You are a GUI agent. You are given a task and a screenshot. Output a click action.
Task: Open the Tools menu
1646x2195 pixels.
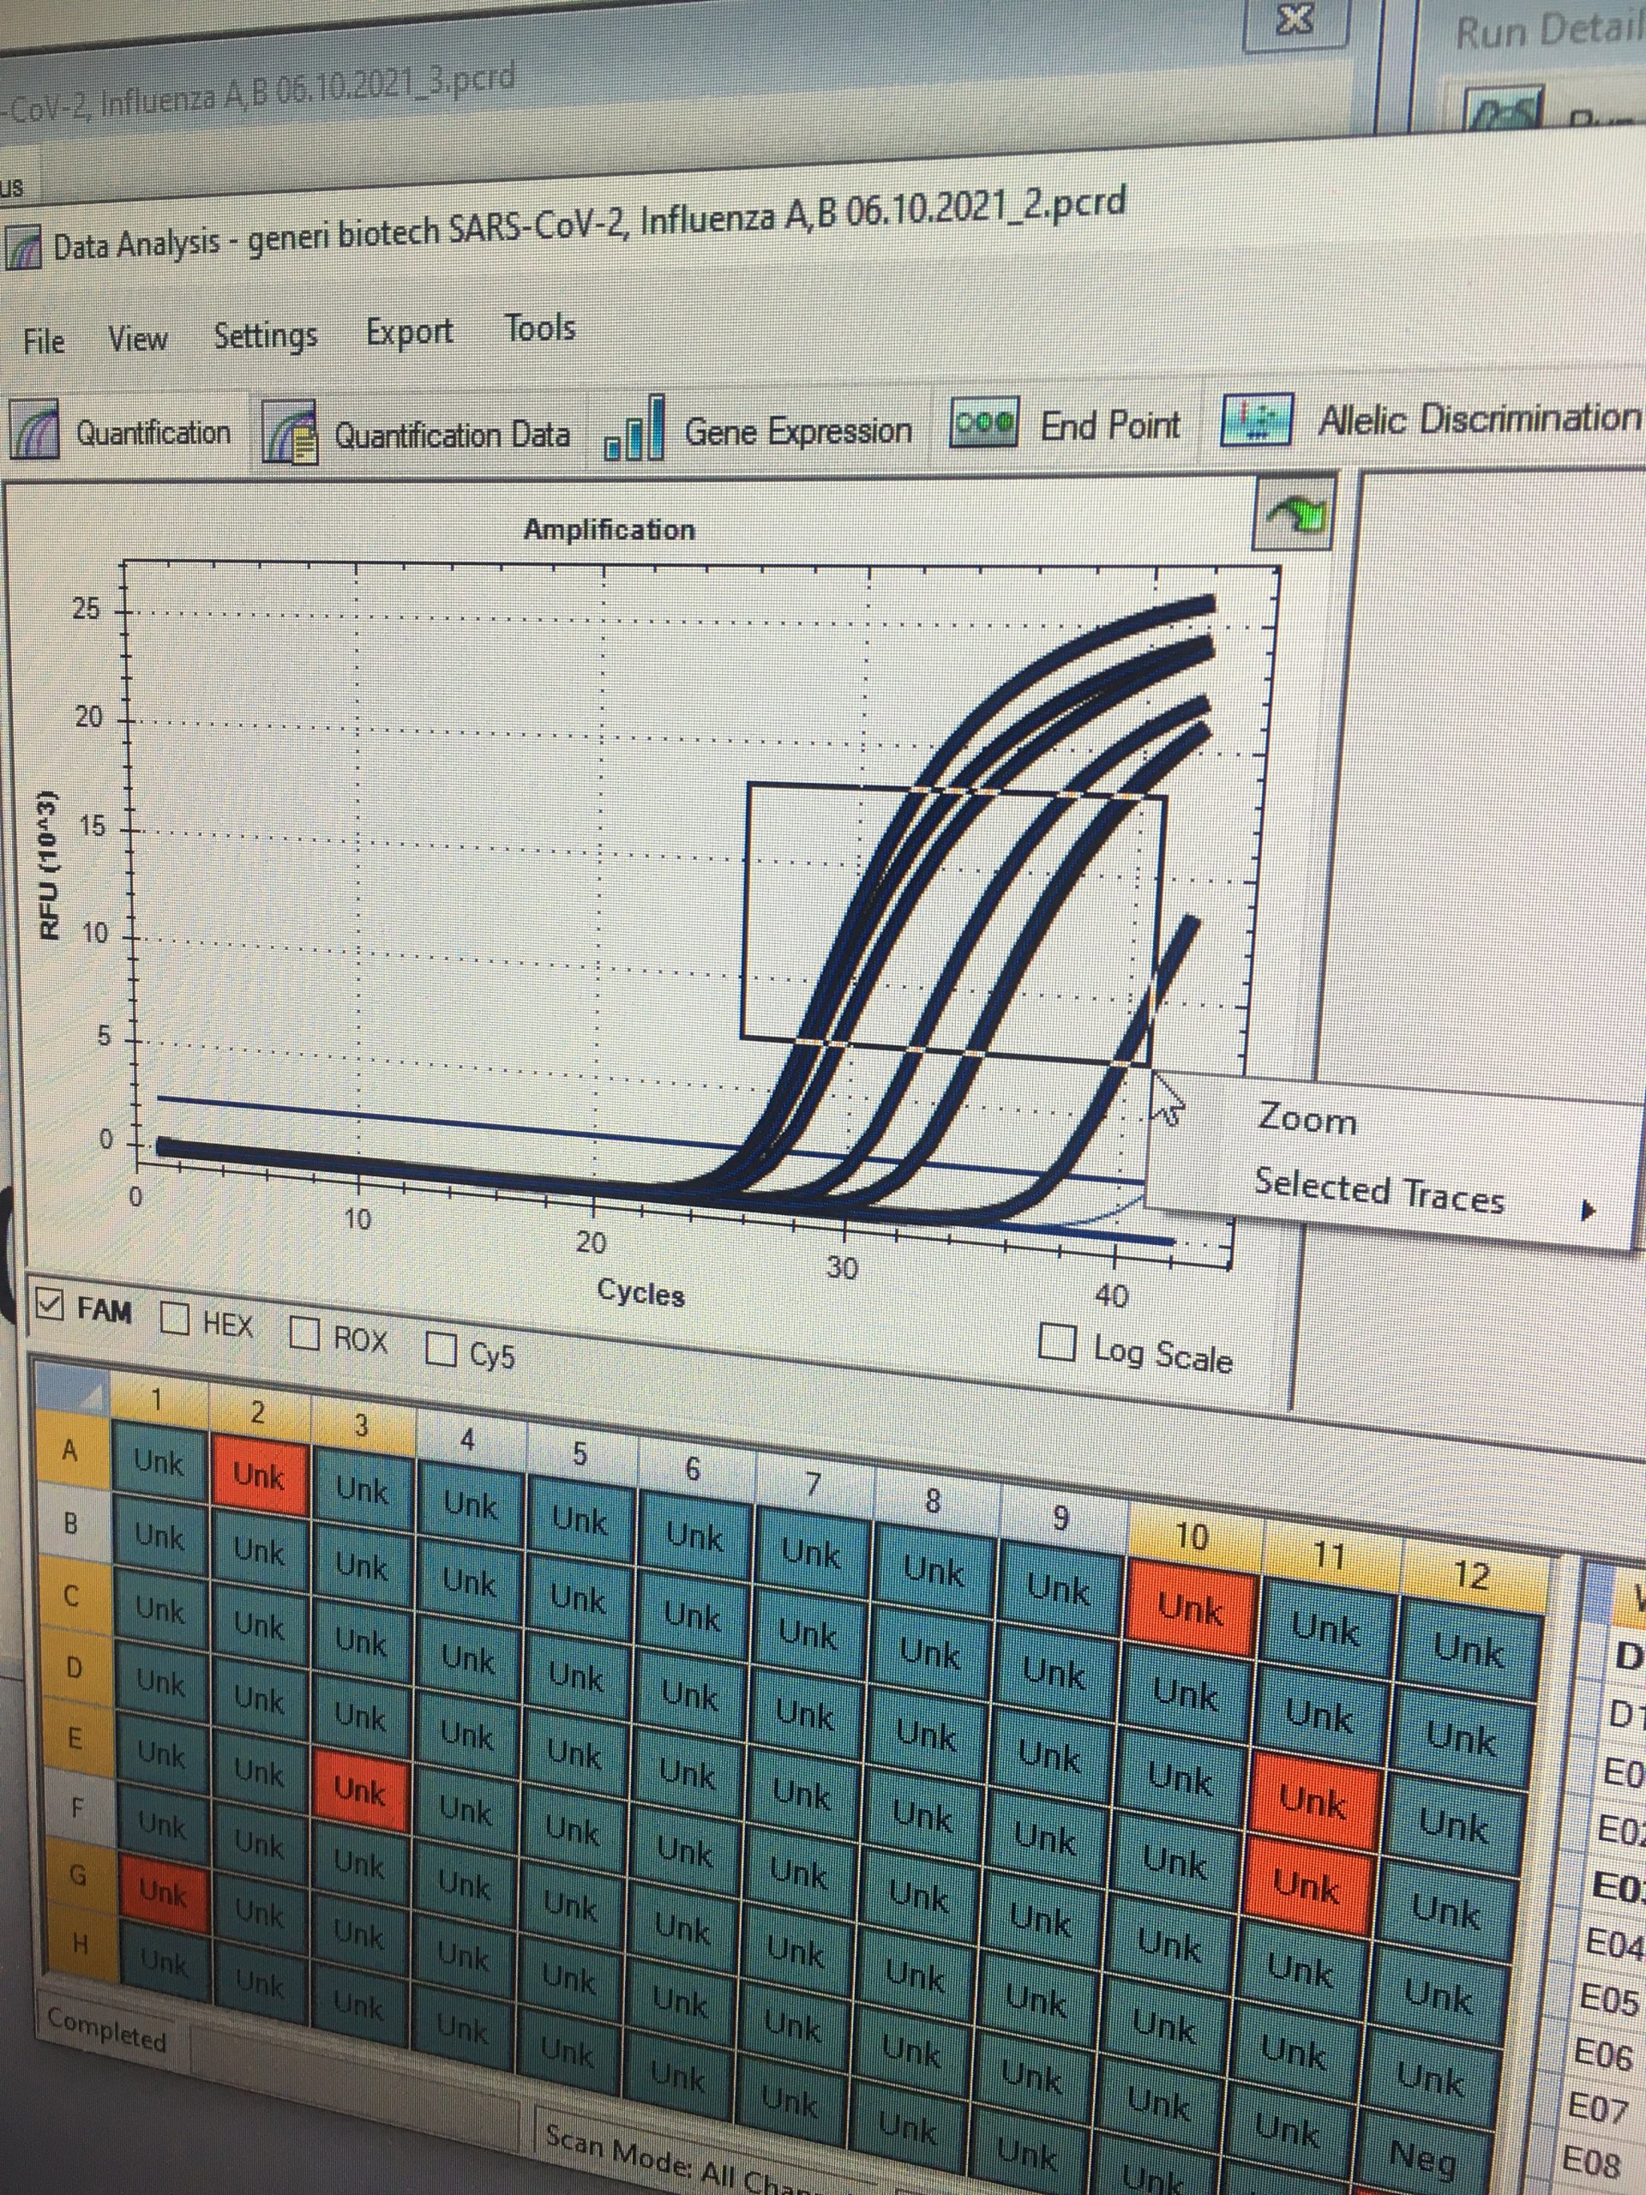(540, 328)
